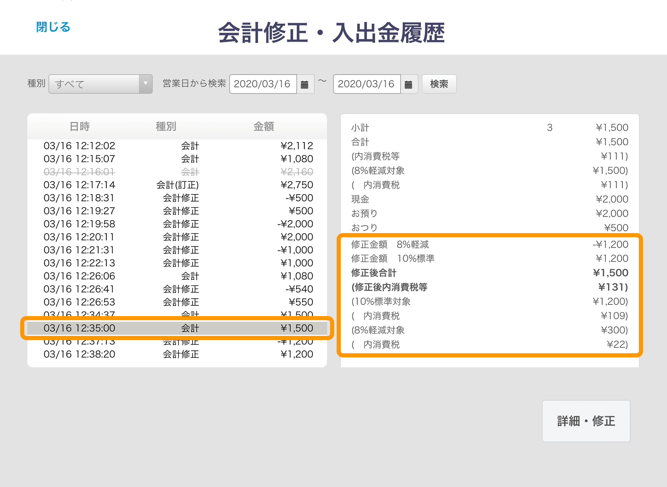The height and width of the screenshot is (487, 667).
Task: Click the 修正金額 10%標準 line
Action: [489, 258]
